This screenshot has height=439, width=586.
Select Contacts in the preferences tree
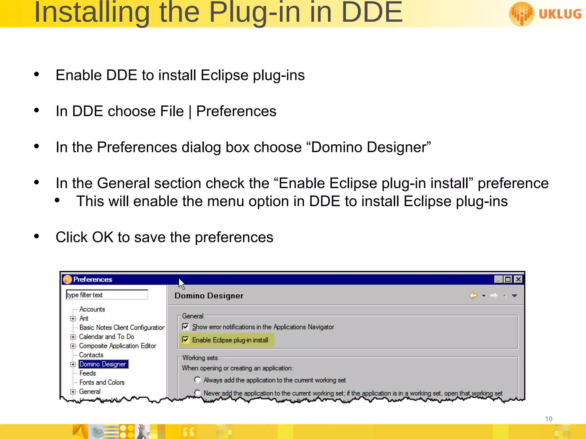tap(91, 355)
